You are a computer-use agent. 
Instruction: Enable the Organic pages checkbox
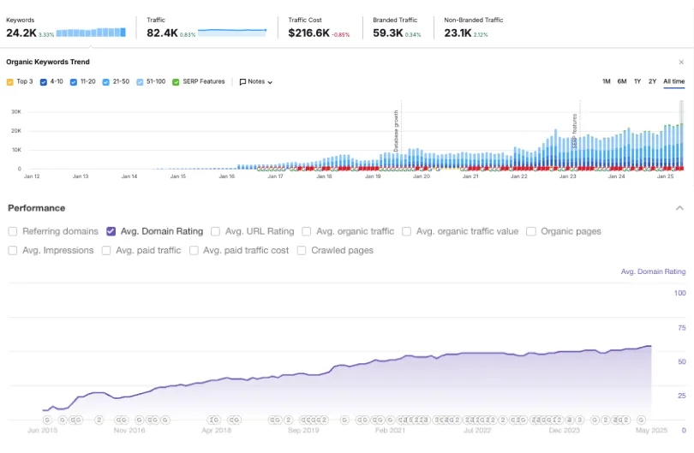531,231
